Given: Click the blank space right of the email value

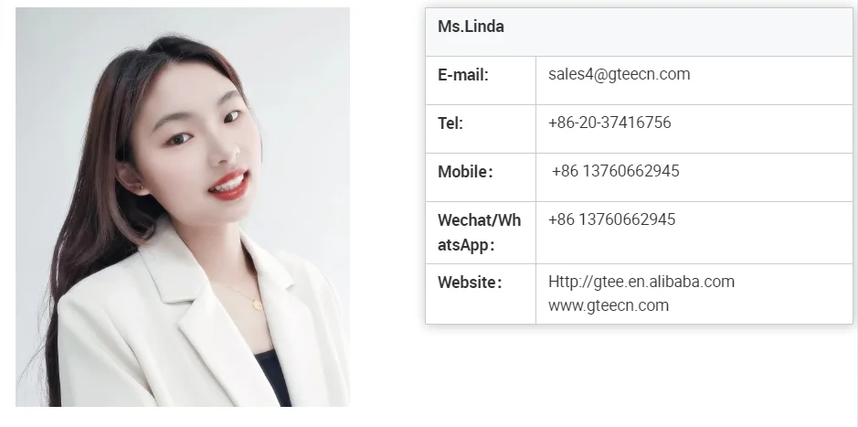Looking at the screenshot, I should click(771, 80).
